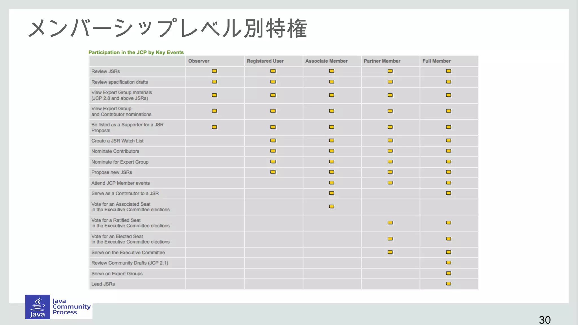Viewport: 578px width, 325px height.
Task: Click the Observer marker for View Expert Group and Contributor nominations
Action: pos(214,111)
